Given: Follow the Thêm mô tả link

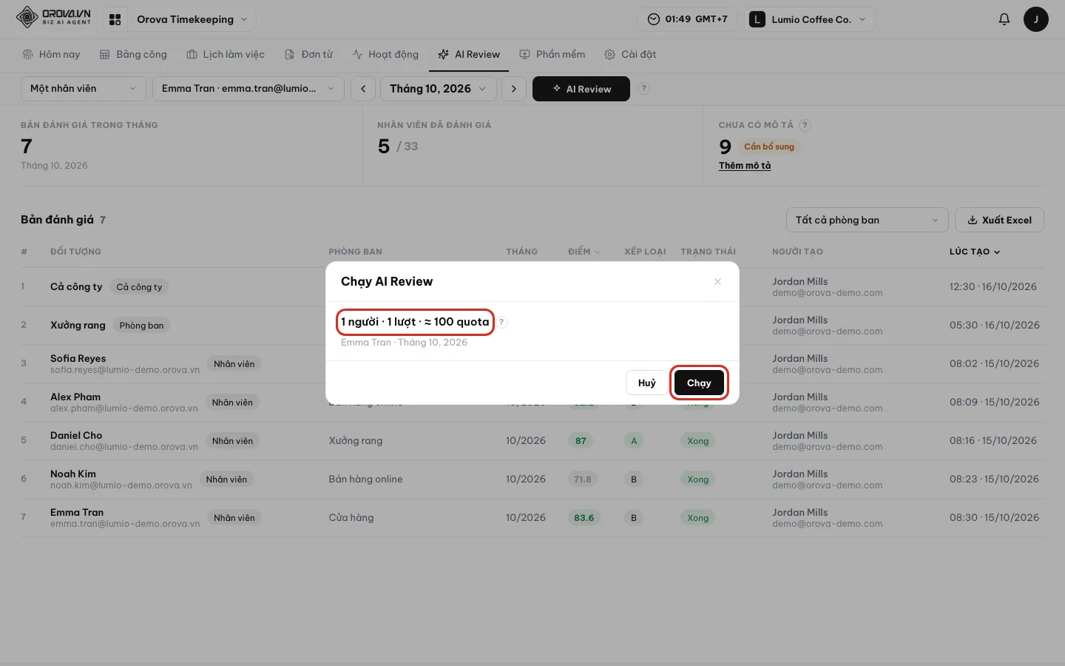Looking at the screenshot, I should click(x=745, y=166).
